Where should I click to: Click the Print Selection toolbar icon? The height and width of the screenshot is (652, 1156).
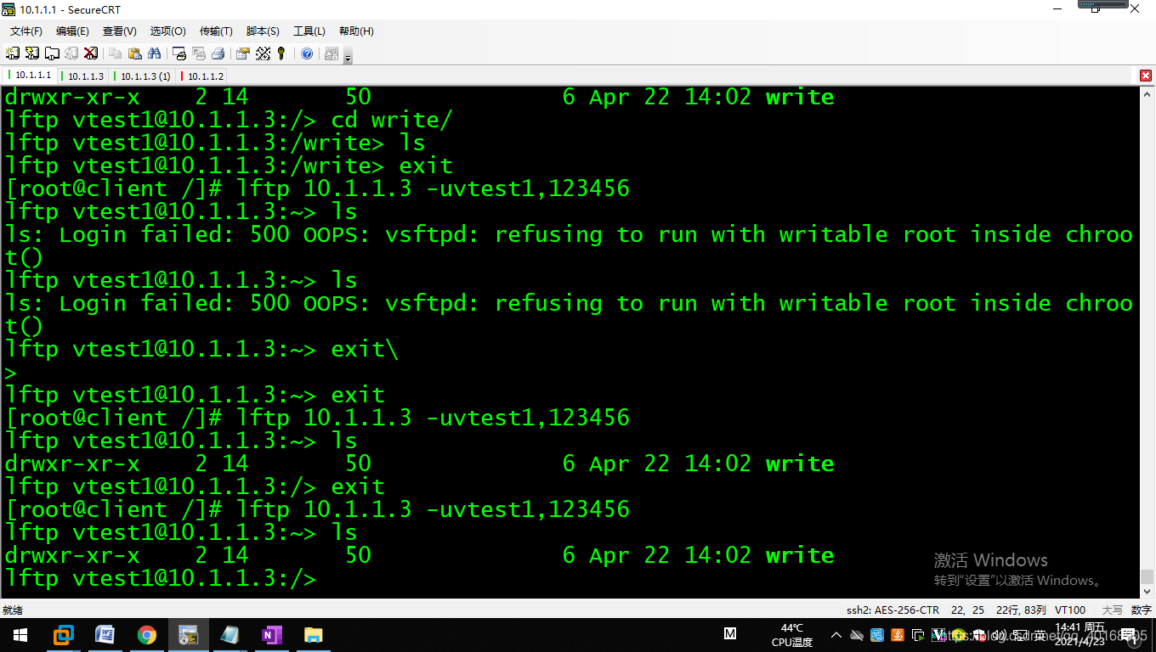point(199,53)
